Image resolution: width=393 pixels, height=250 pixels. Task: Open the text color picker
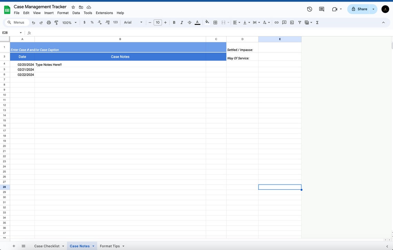tap(197, 22)
